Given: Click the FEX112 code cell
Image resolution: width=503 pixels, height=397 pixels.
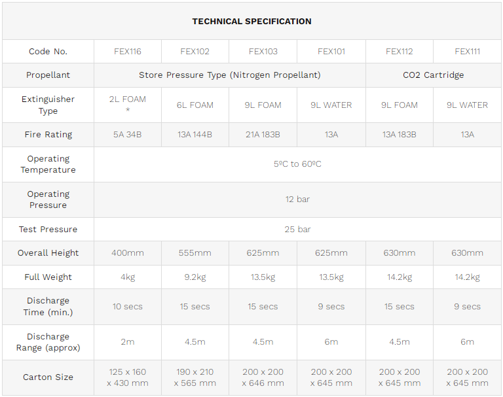Looking at the screenshot, I should pos(400,52).
